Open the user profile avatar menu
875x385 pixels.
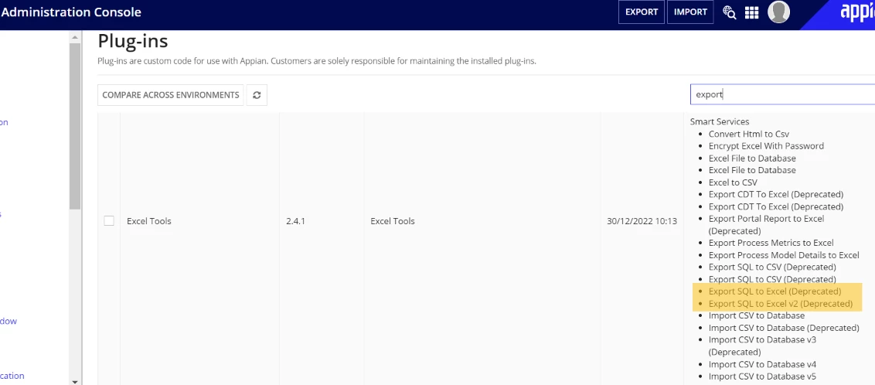778,12
